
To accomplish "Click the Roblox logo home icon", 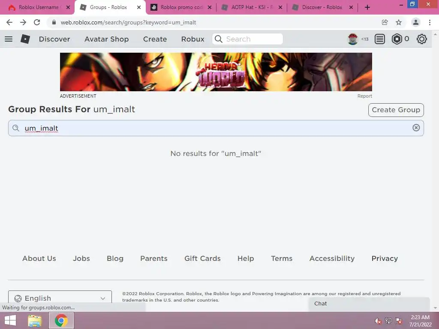I will point(25,39).
